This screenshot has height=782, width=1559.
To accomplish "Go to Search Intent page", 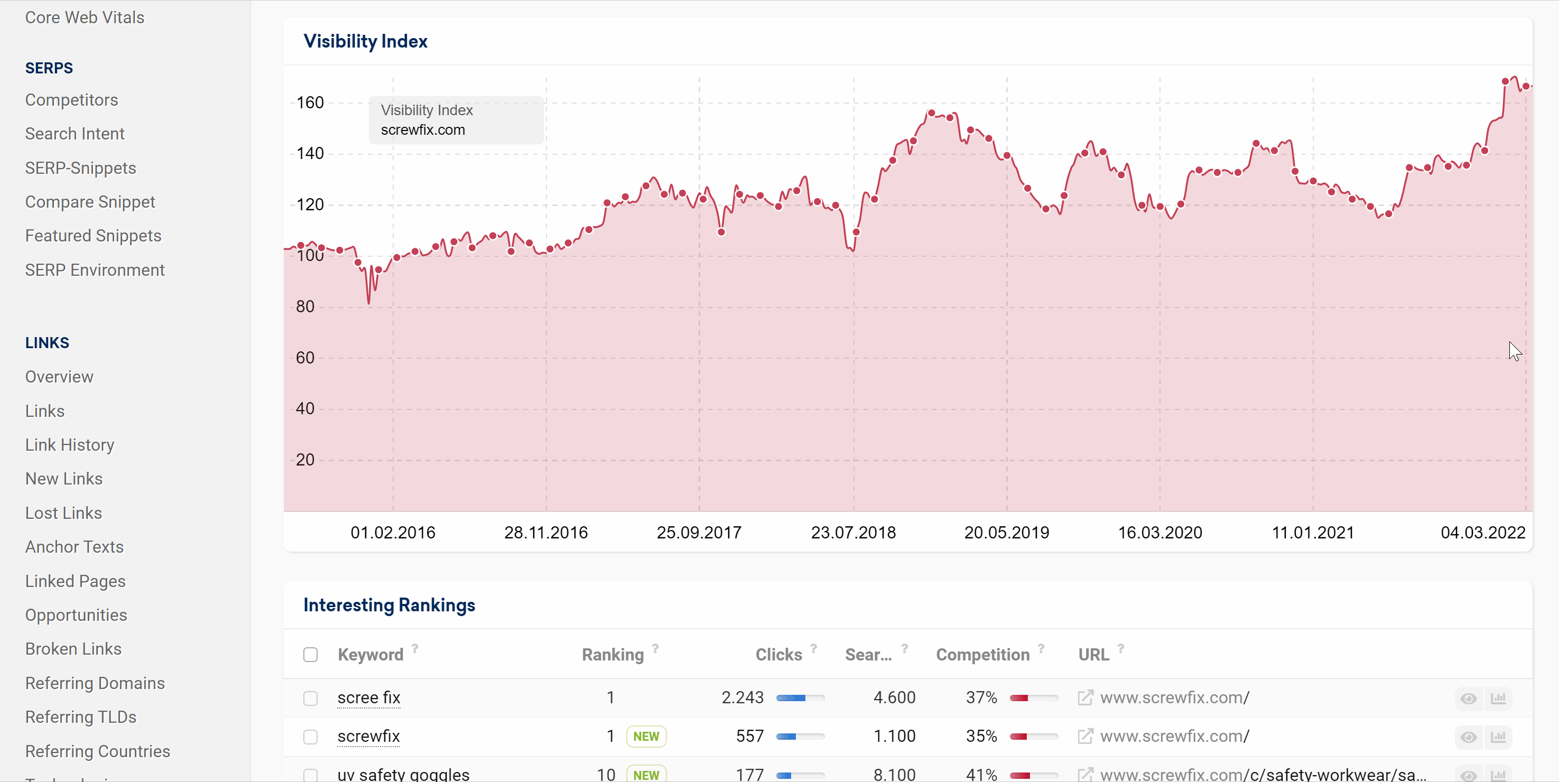I will [75, 134].
